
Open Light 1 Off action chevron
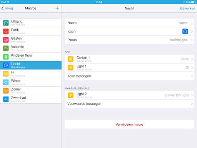(192, 67)
